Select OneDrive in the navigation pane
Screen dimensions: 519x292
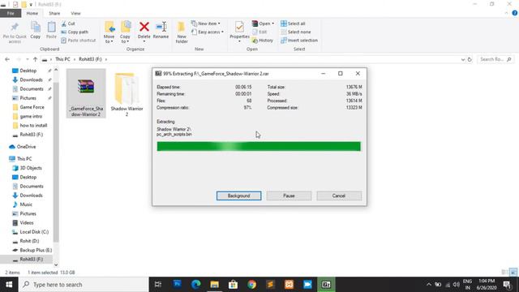[x=26, y=147]
